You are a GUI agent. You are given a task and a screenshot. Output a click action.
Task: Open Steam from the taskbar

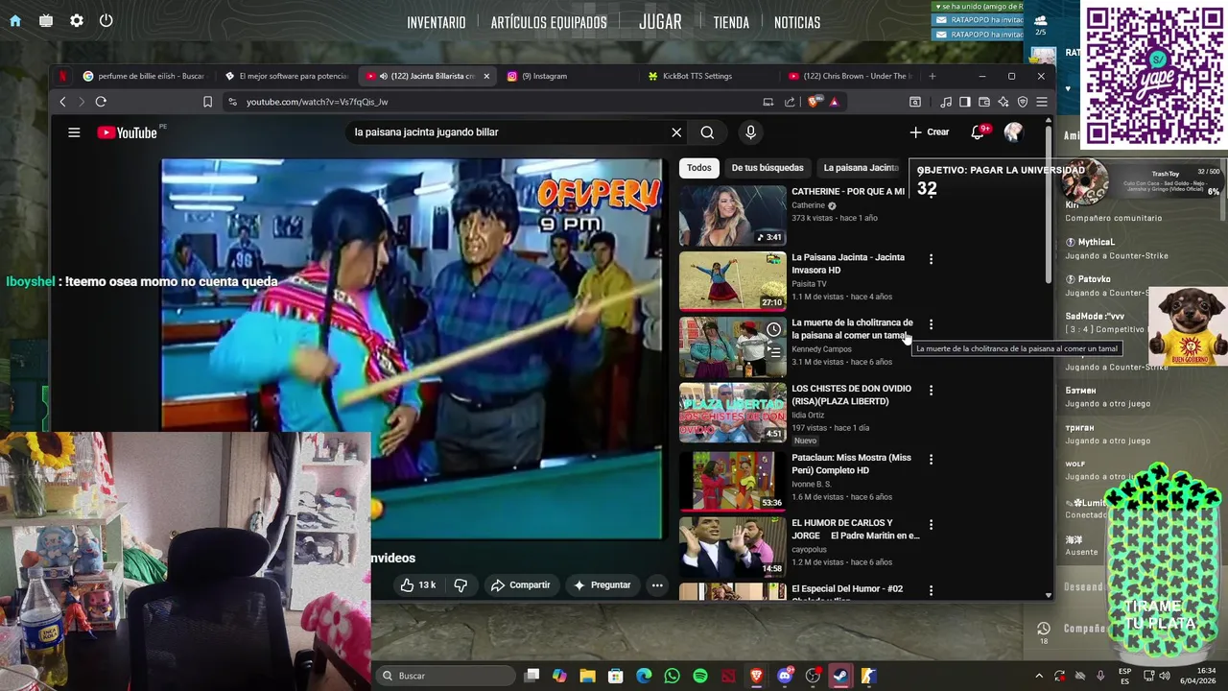840,676
